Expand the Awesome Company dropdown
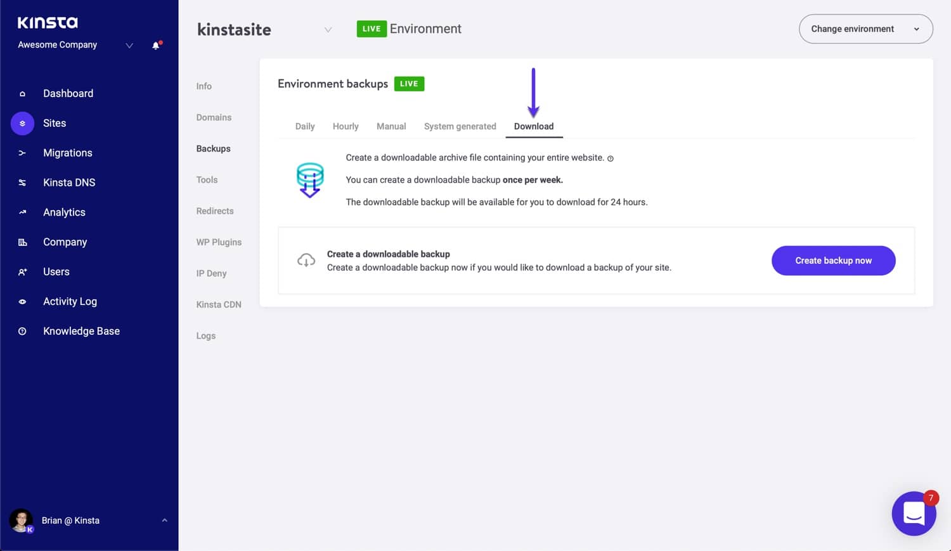 [x=129, y=45]
